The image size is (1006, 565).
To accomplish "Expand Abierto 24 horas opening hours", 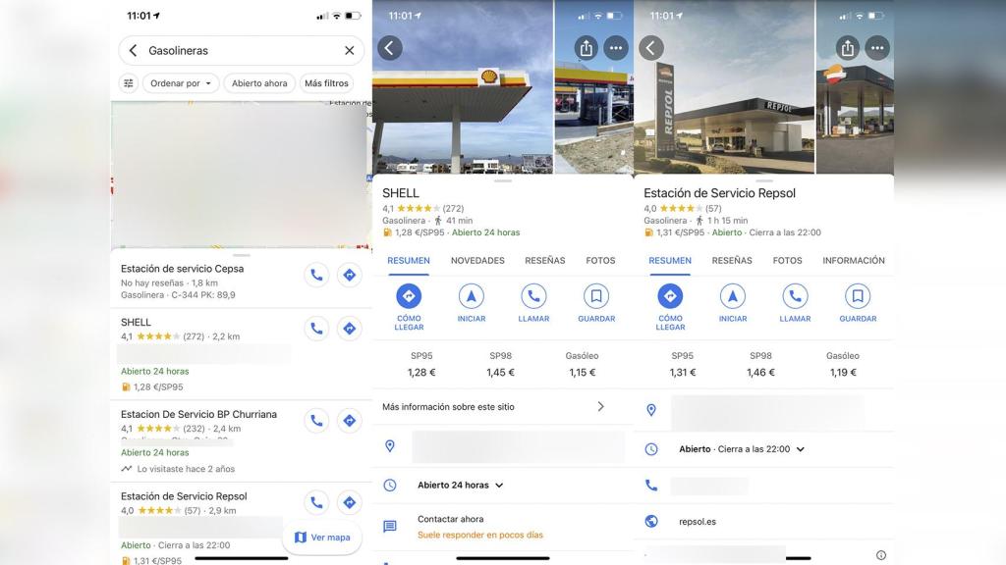I will [460, 486].
